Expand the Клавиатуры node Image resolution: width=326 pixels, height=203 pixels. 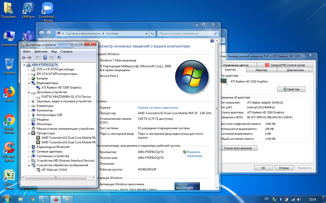(29, 106)
